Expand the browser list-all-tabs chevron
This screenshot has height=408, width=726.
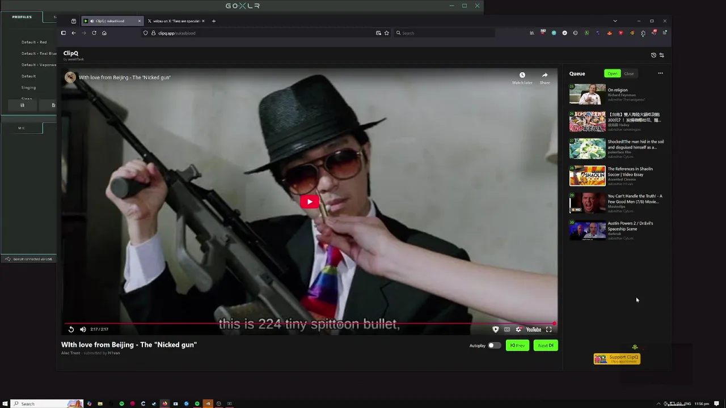[615, 21]
